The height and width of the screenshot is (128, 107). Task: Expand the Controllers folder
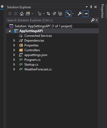(14, 50)
